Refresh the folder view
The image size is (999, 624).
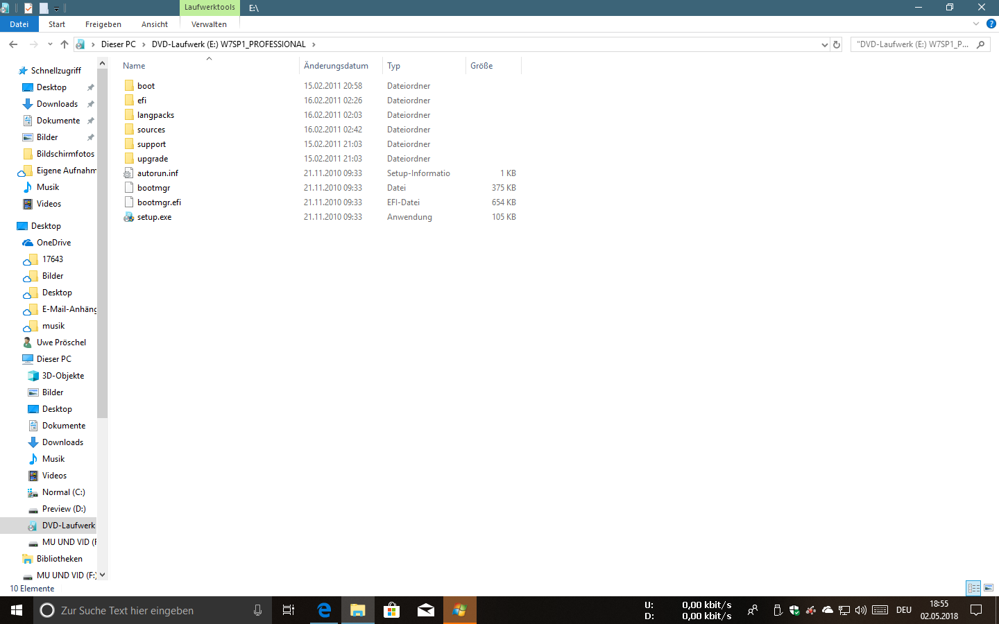coord(837,44)
